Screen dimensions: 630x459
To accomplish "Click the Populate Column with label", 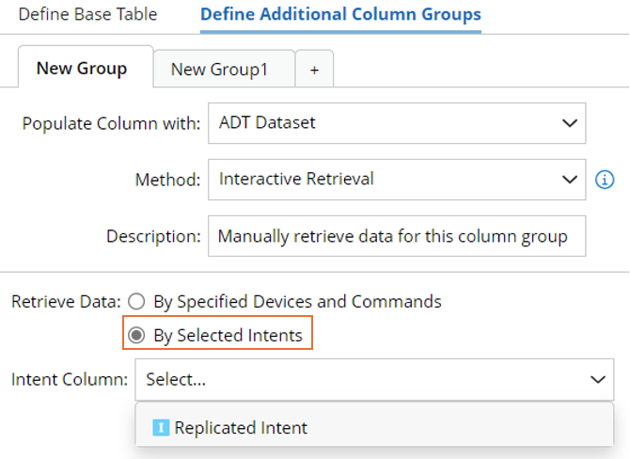I will [x=111, y=123].
